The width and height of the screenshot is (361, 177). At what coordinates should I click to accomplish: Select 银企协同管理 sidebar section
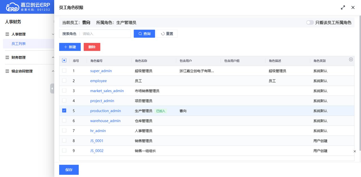click(22, 71)
